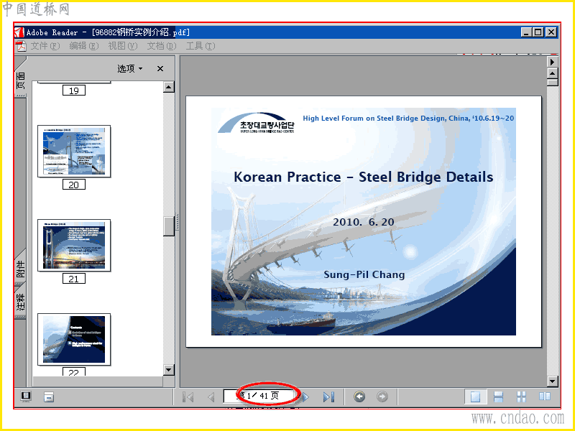Screen dimensions: 575x431
Task: Jump to the last page
Action: (329, 397)
